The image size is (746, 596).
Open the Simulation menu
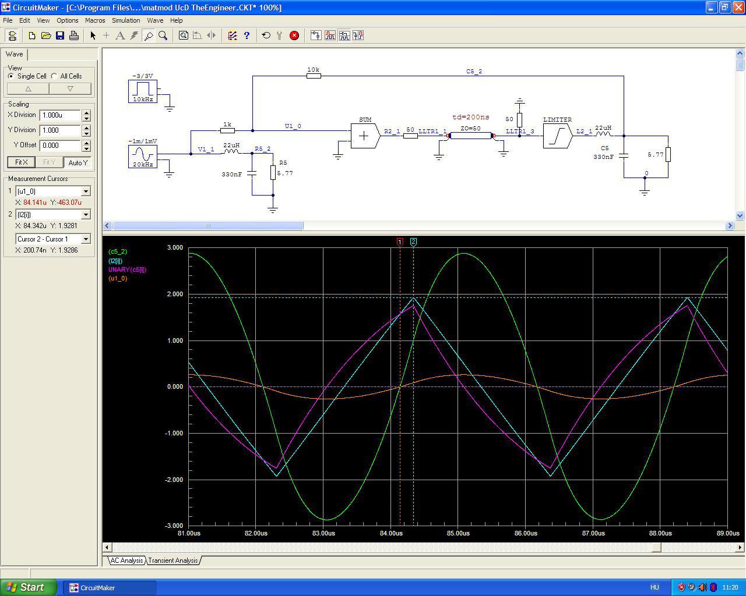coord(126,20)
